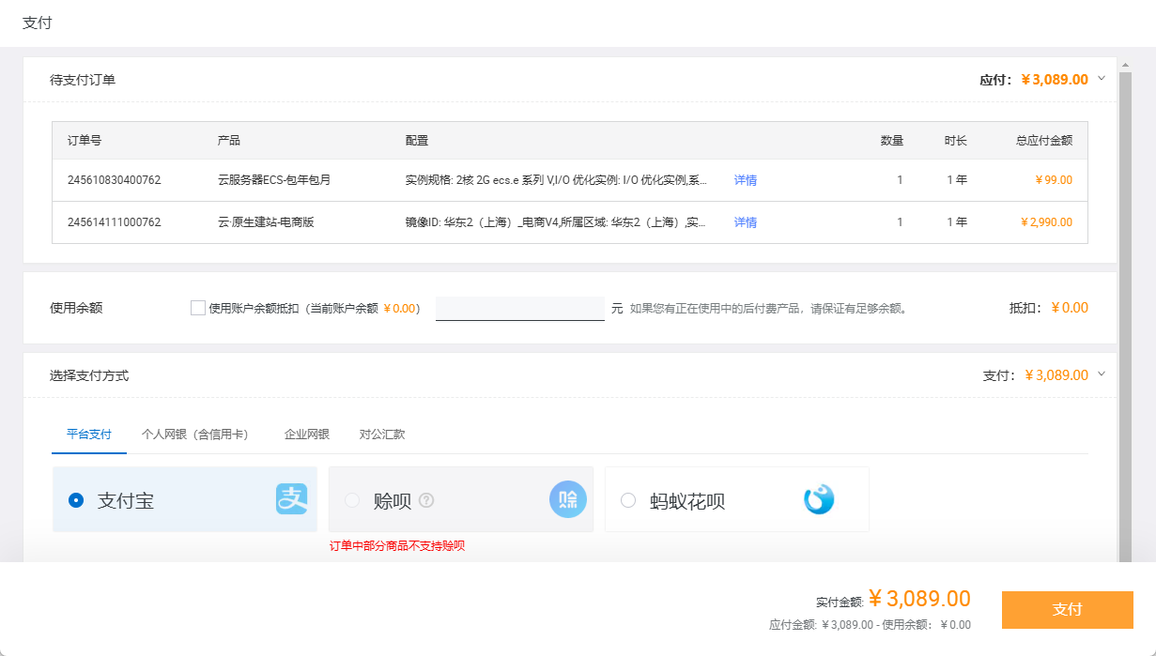1156x656 pixels.
Task: Switch to the 平台支付 tab
Action: [x=89, y=435]
